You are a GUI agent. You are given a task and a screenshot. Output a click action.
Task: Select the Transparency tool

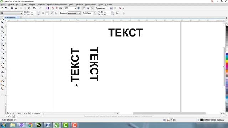[2, 76]
